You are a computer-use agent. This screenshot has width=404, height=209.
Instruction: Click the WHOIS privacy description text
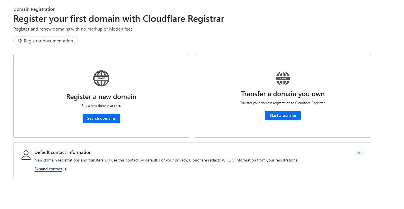coord(166,160)
